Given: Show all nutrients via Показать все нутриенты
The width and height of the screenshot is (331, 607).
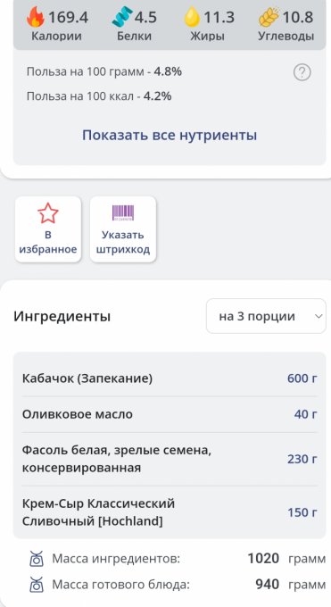Looking at the screenshot, I should (x=170, y=135).
